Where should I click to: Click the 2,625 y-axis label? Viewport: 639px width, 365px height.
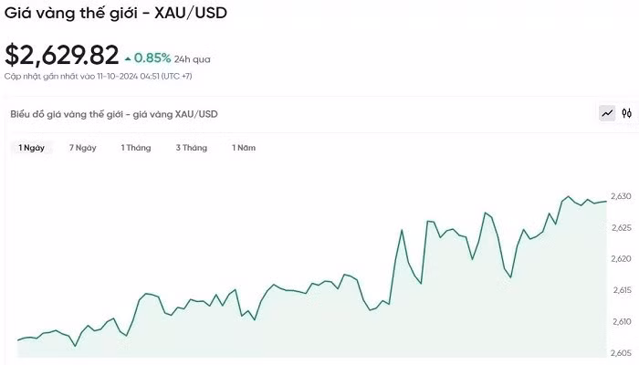pos(621,227)
